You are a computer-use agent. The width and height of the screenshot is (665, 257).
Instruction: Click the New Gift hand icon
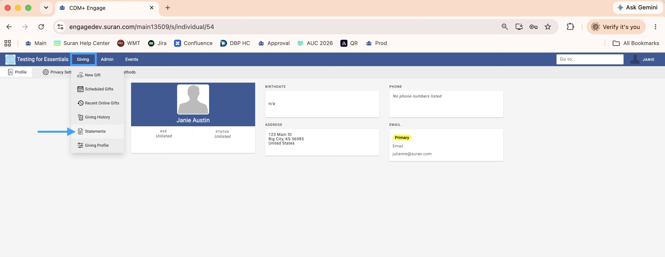tap(80, 75)
